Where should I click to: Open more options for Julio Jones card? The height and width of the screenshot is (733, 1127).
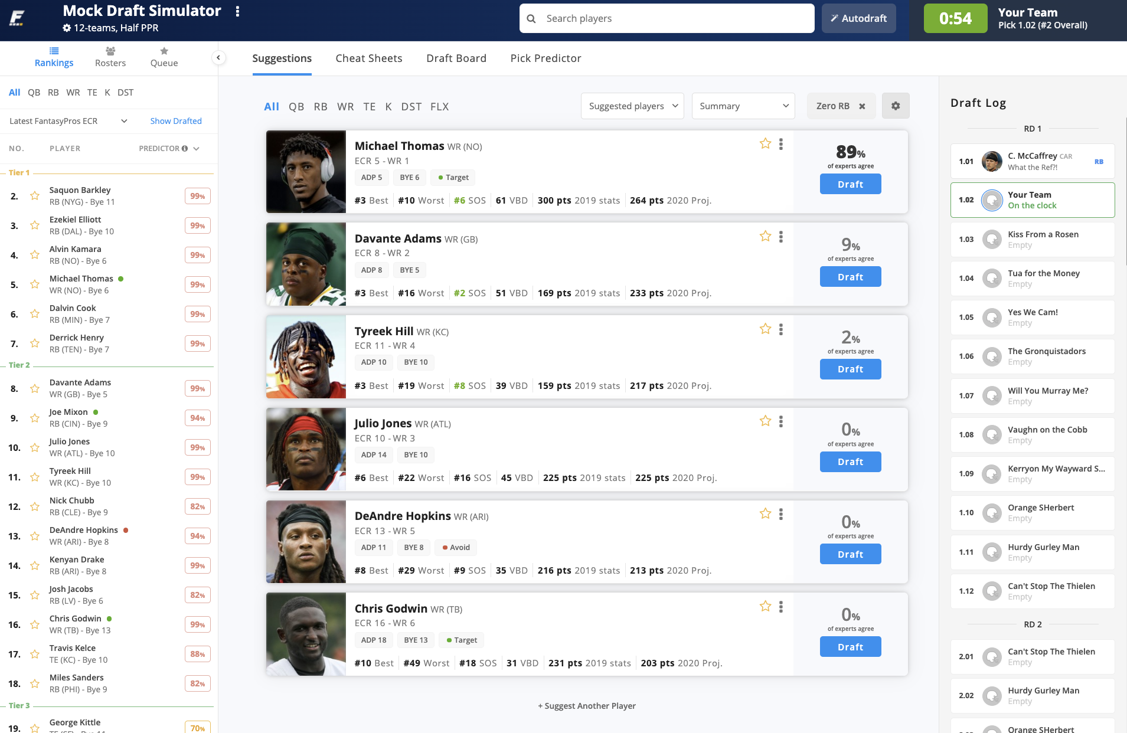tap(781, 421)
